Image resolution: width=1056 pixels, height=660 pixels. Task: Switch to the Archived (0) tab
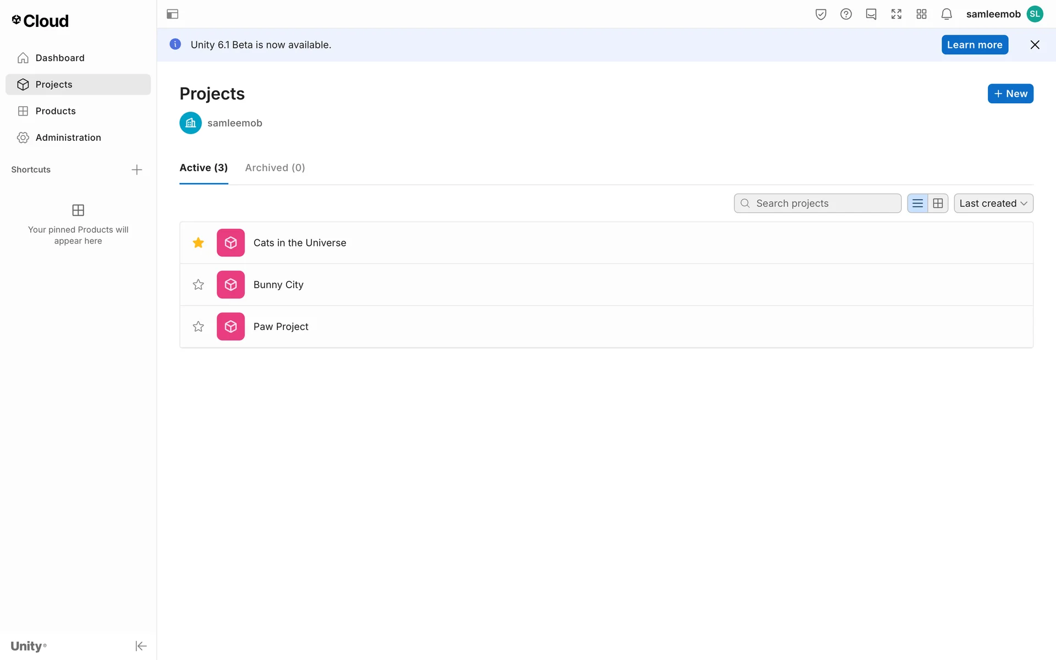(x=274, y=168)
